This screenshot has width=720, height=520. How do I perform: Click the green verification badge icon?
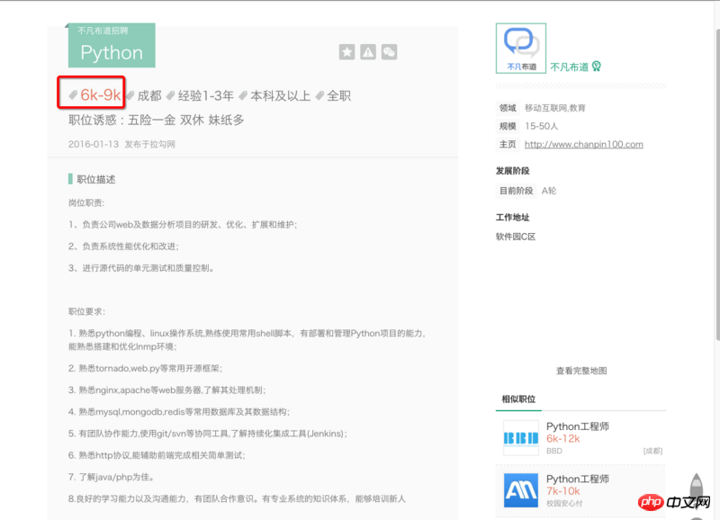click(596, 67)
